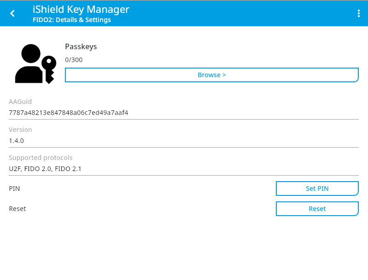This screenshot has width=368, height=280.
Task: Browse stored passkeys
Action: pos(211,75)
